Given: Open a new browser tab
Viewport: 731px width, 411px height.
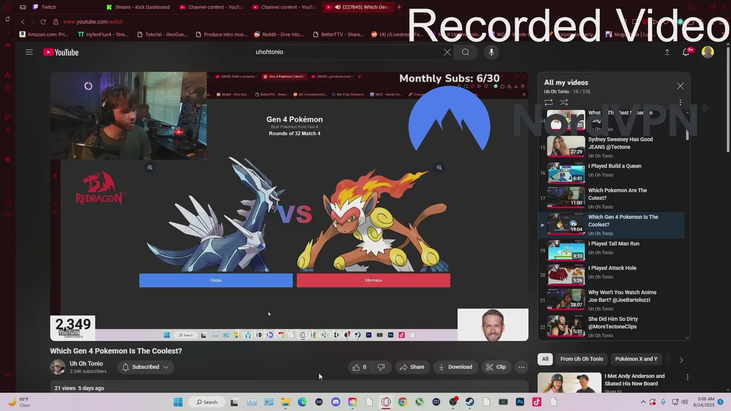Looking at the screenshot, I should point(399,7).
